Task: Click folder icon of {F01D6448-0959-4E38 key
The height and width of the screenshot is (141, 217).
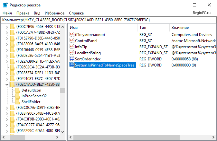Action: [12, 50]
